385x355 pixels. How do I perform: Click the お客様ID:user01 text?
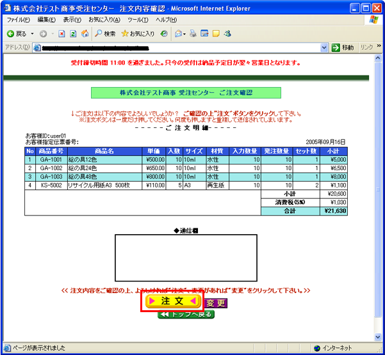point(46,136)
